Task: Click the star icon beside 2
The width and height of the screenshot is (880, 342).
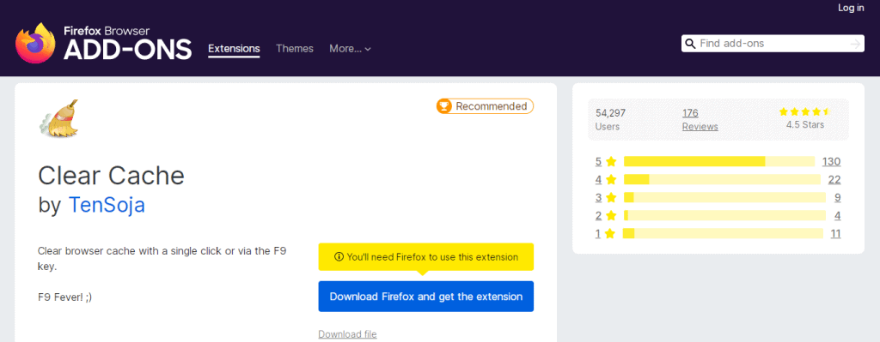Action: (x=611, y=215)
